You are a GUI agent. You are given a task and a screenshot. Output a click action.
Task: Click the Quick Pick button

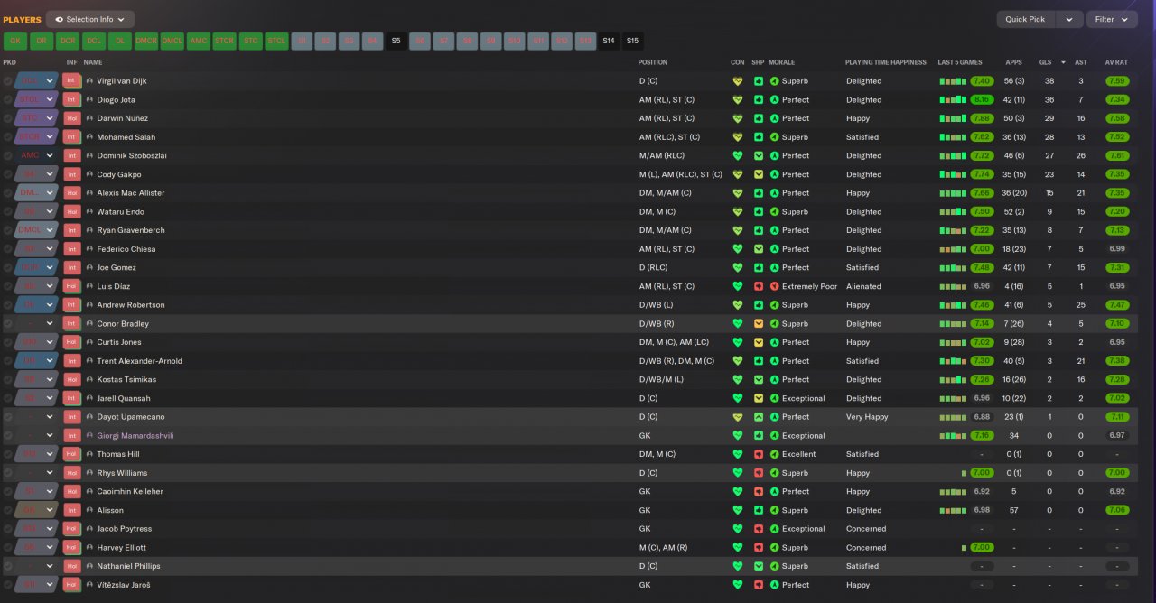1025,19
